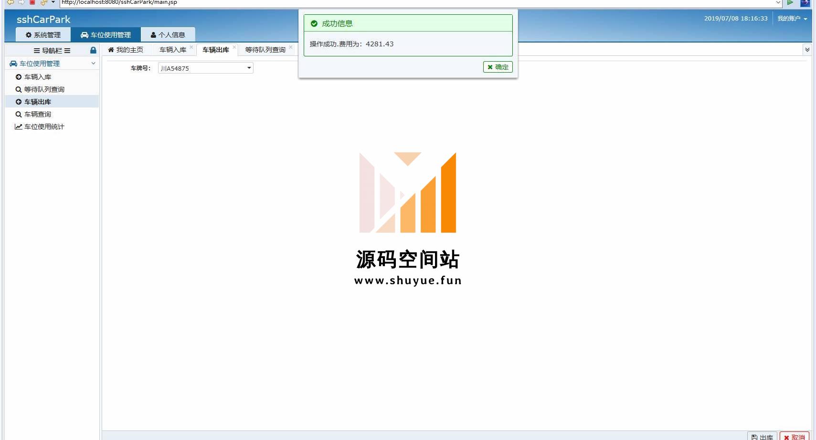Viewport: 816px width, 440px height.
Task: Click the browser back arrow icon
Action: pyautogui.click(x=10, y=2)
